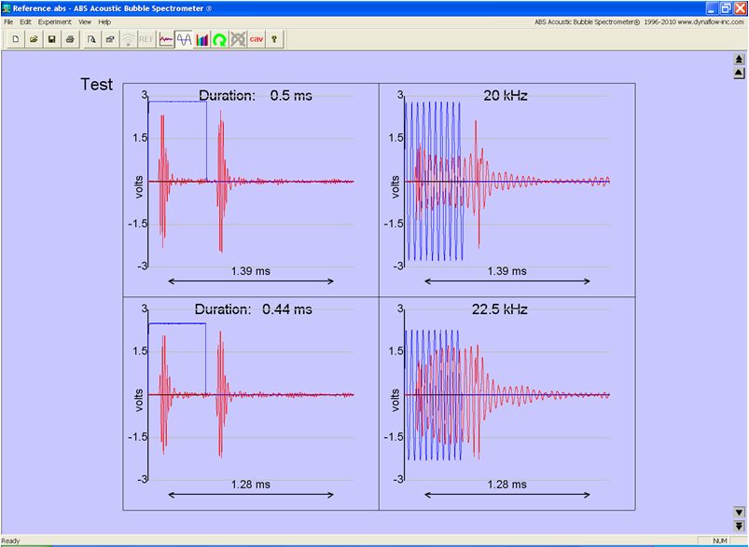Screen dimensions: 749x547
Task: Click the NUM indicator in status bar
Action: point(720,540)
